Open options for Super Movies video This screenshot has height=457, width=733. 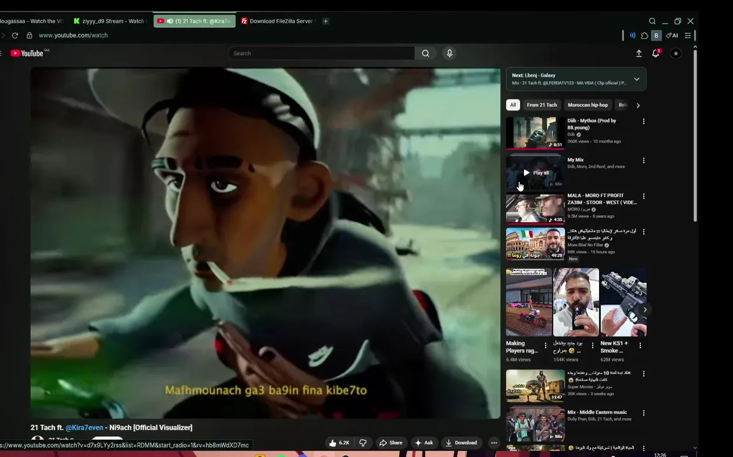pos(643,374)
